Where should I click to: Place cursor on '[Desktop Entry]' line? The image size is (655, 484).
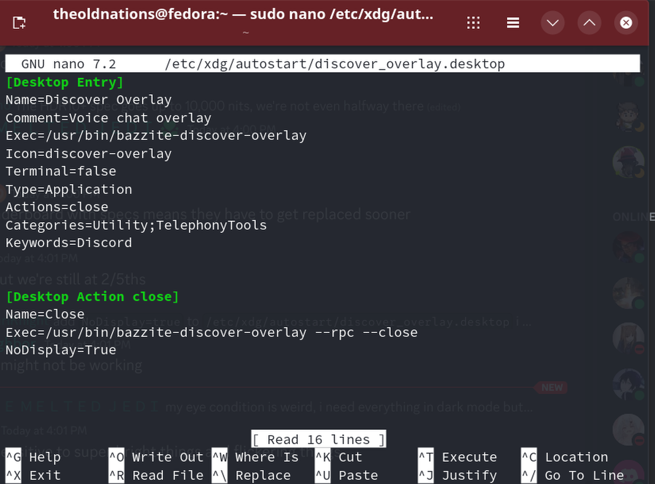pyautogui.click(x=64, y=82)
